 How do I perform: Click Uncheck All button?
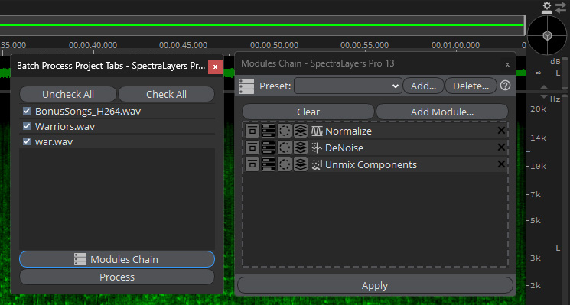[68, 95]
